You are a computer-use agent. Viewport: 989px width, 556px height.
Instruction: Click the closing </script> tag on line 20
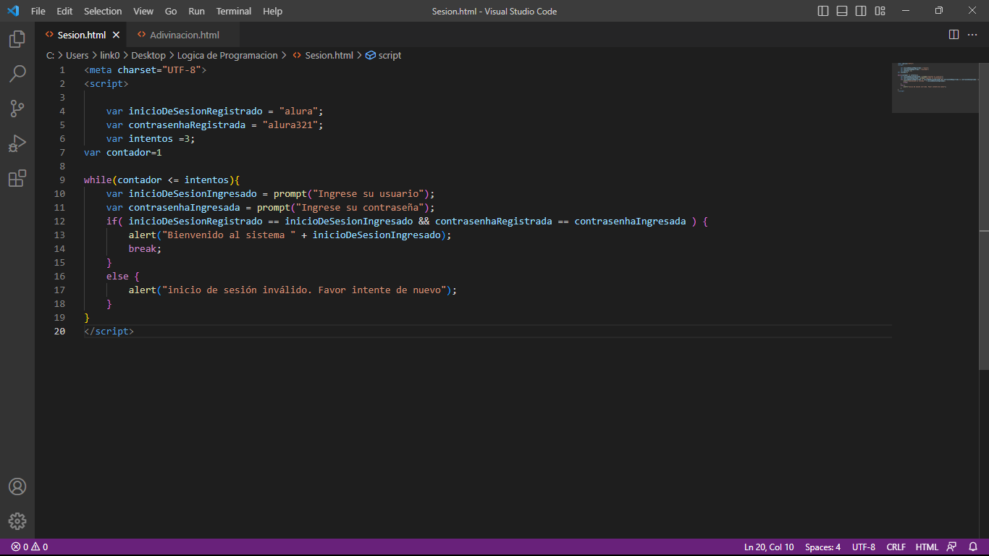pos(109,331)
